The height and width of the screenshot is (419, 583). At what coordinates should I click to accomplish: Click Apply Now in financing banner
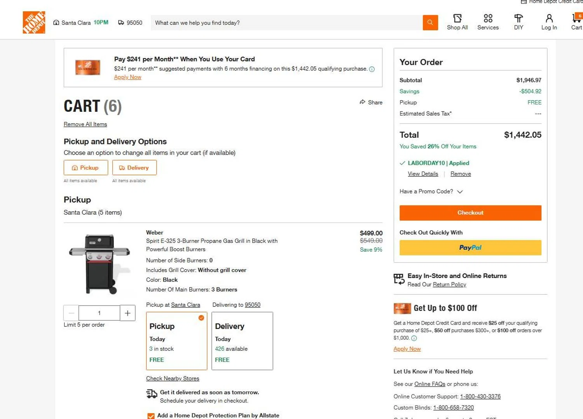pos(127,77)
